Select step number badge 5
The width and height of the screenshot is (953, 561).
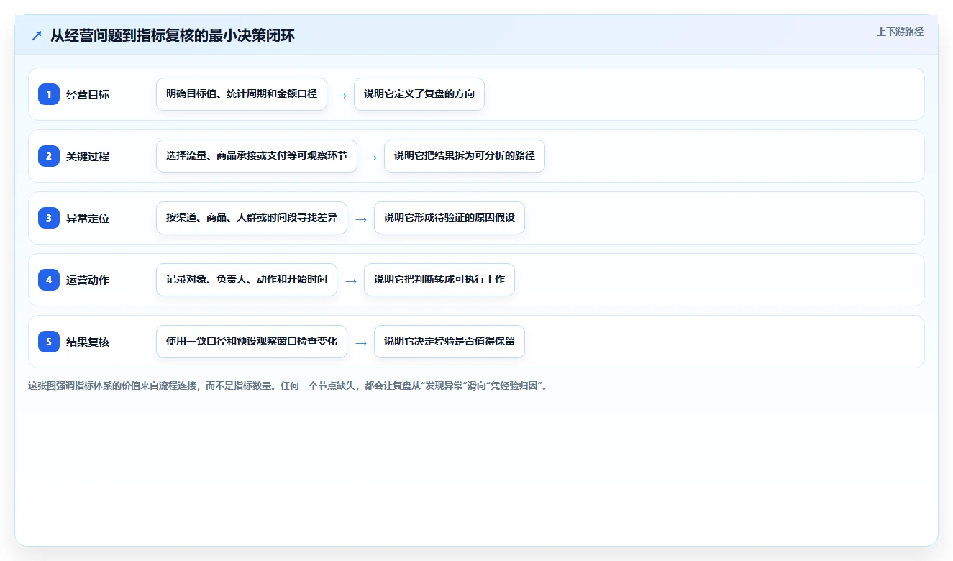click(49, 342)
